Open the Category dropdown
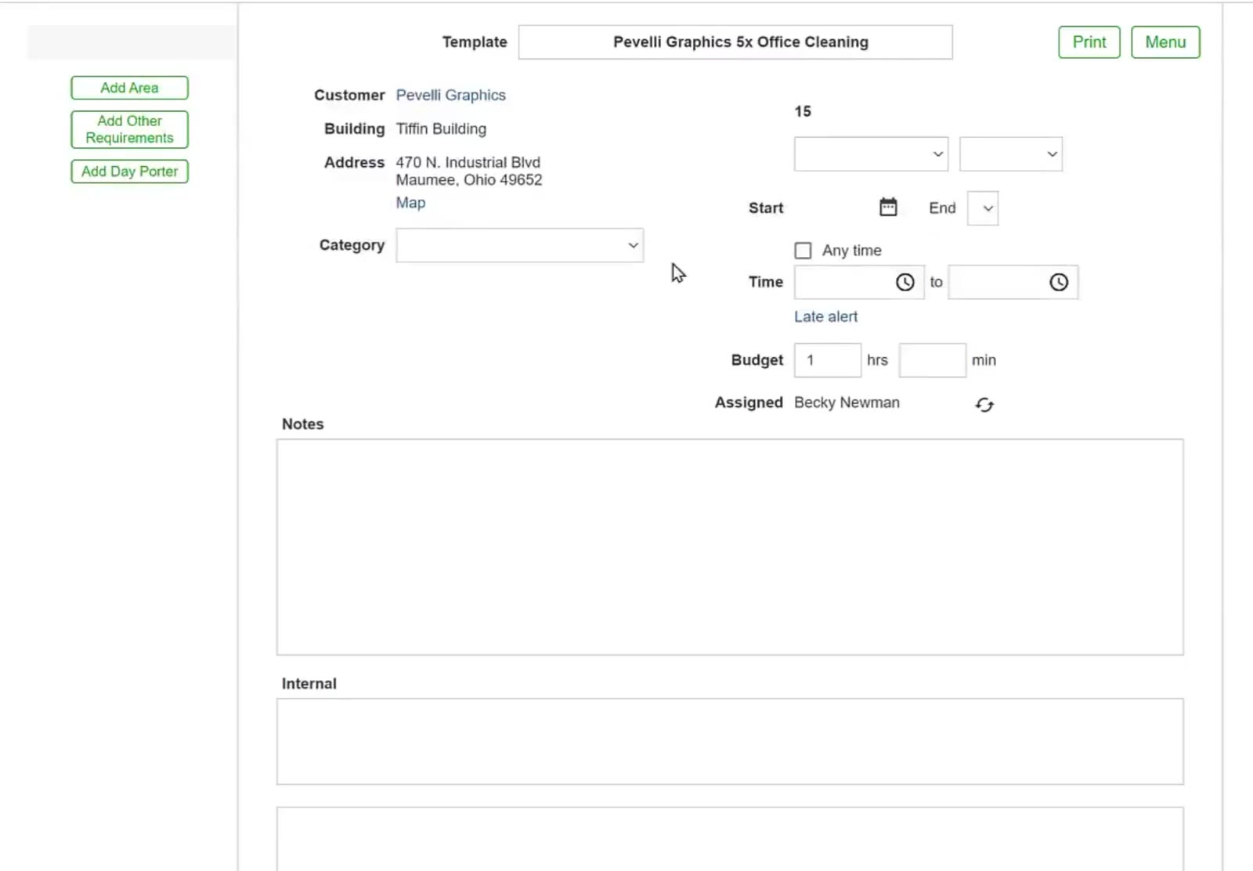This screenshot has height=871, width=1253. [x=519, y=245]
